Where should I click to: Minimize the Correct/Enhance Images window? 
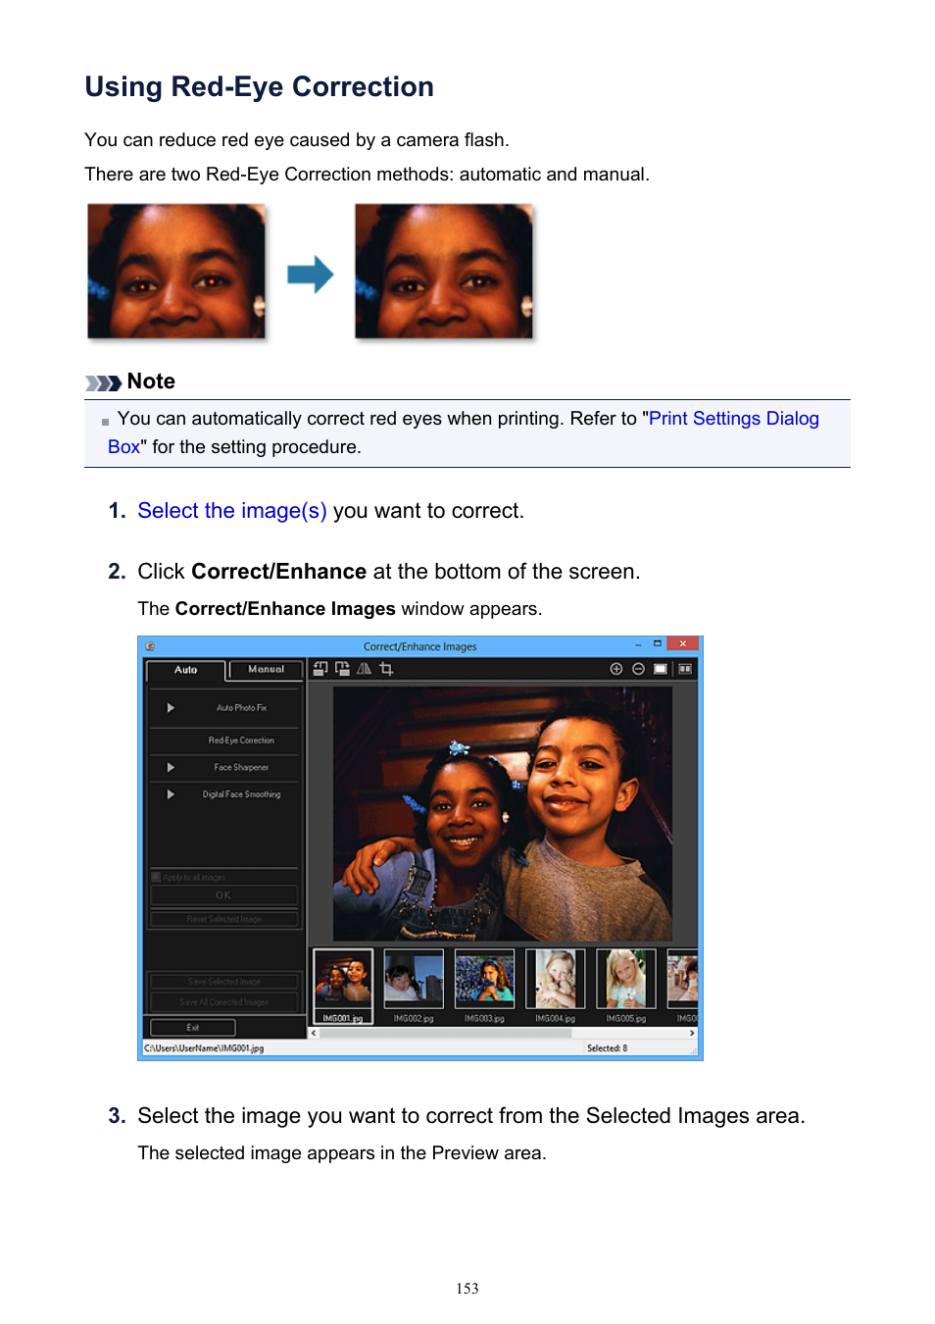pos(638,644)
